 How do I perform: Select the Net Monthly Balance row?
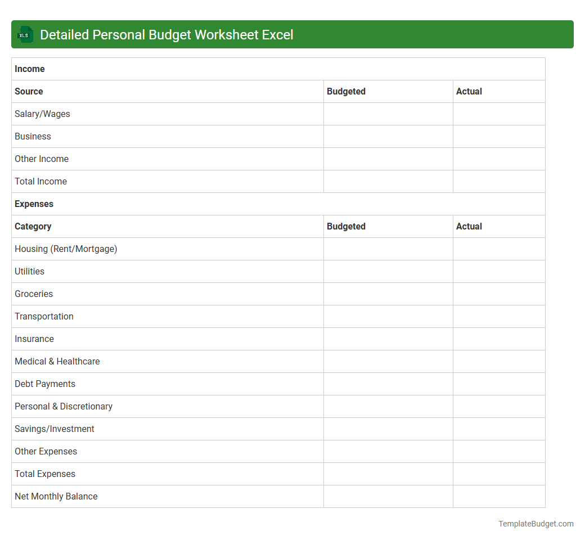(56, 496)
